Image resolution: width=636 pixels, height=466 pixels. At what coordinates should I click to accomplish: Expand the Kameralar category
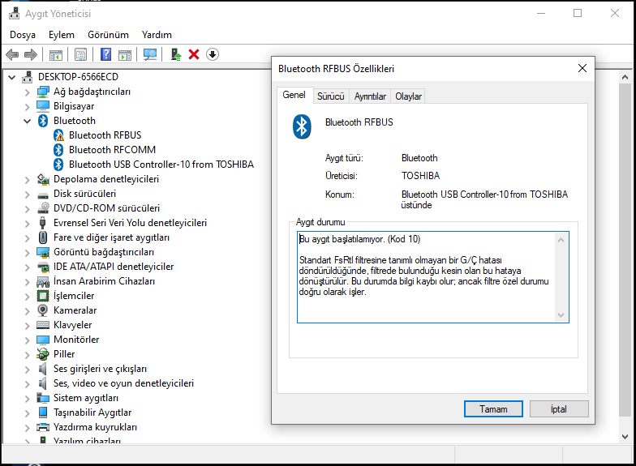click(27, 310)
